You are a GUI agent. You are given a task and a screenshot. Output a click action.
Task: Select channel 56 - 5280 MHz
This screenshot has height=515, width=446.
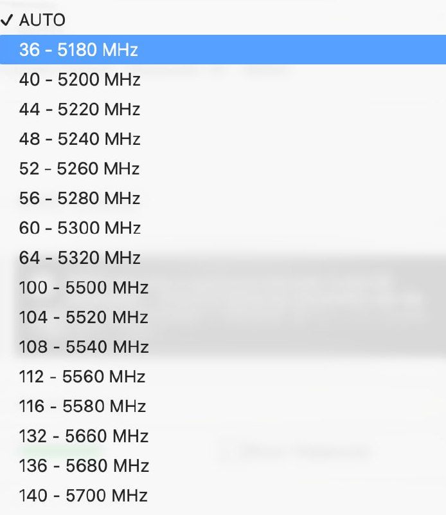80,198
